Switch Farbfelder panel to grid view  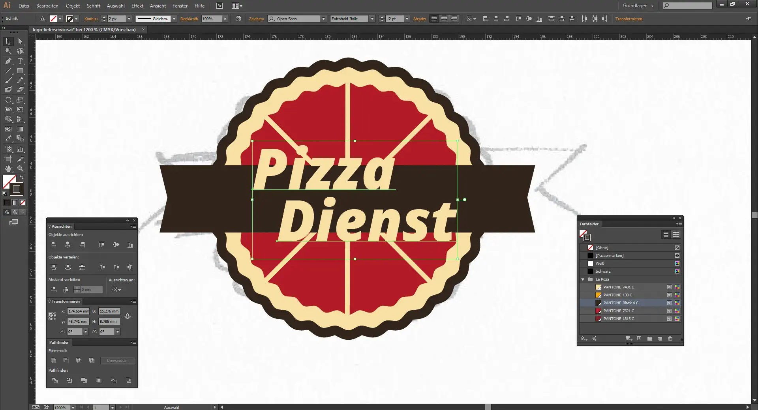(676, 234)
